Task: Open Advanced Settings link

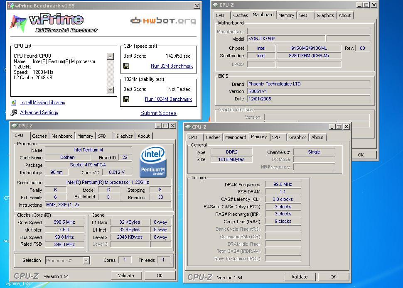Action: tap(39, 112)
